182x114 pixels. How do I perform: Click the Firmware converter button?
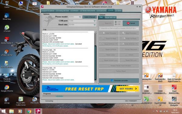coord(119,81)
